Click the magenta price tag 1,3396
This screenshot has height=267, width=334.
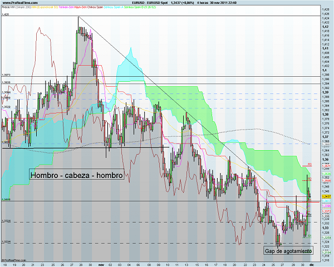(x=326, y=206)
